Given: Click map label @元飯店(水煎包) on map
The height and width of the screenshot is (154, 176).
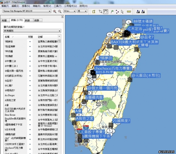Looking at the screenshot, I should tap(146, 75).
